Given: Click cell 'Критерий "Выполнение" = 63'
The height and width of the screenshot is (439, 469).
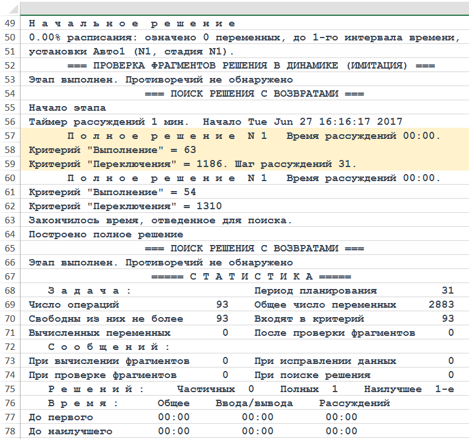Looking at the screenshot, I should coord(112,150).
